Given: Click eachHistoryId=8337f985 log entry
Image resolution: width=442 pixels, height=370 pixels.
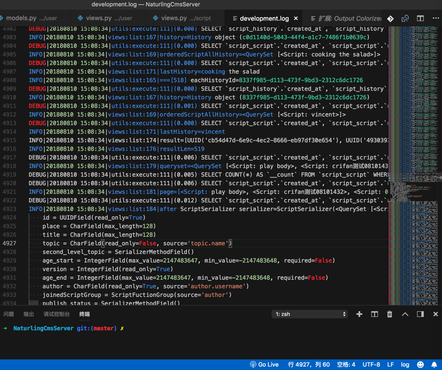Looking at the screenshot, I should pyautogui.click(x=276, y=80).
